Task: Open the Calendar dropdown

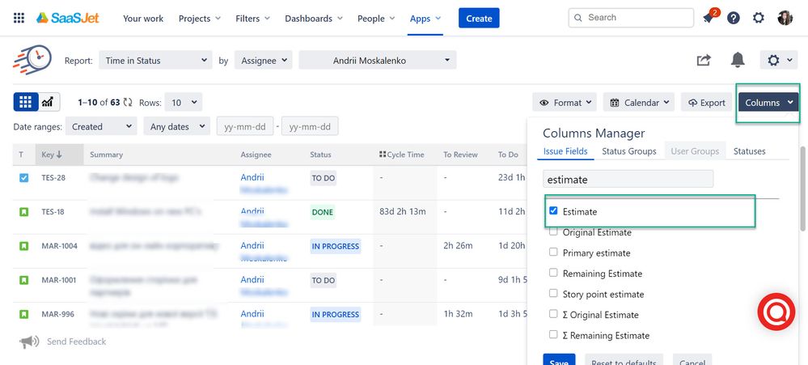Action: click(639, 102)
